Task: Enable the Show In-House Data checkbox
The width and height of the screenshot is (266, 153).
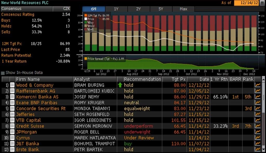Action: pos(3,73)
